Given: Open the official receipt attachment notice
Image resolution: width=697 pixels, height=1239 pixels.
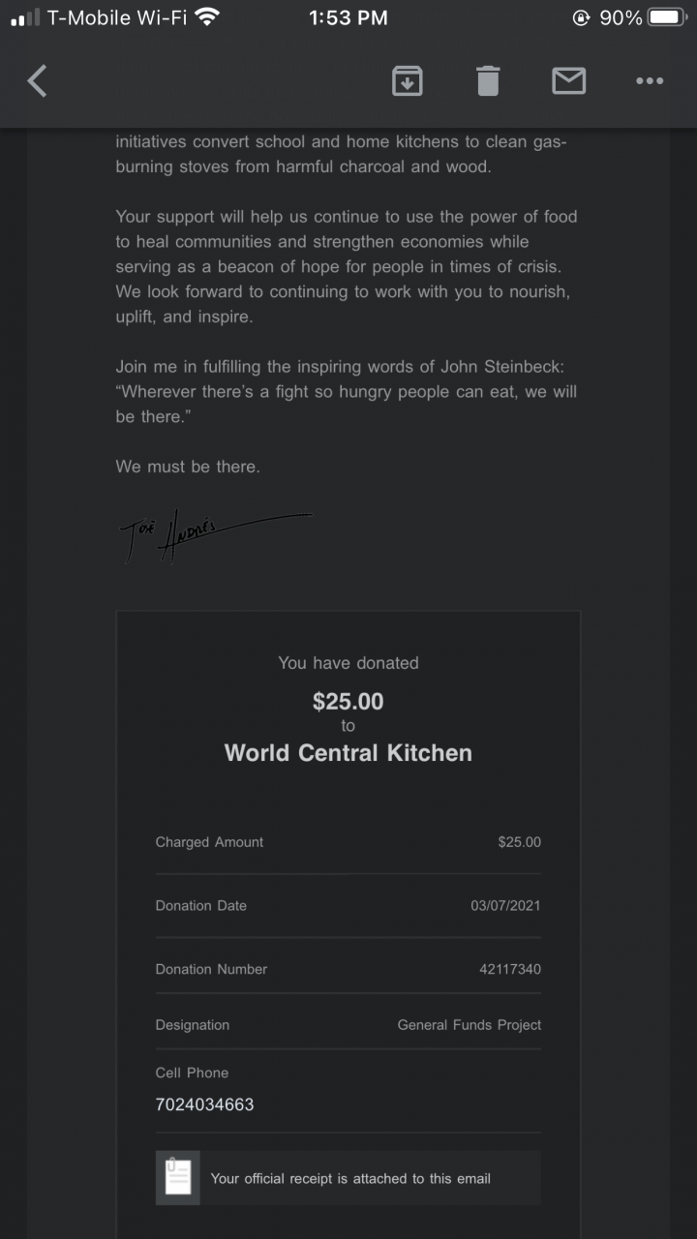Looking at the screenshot, I should (350, 1178).
